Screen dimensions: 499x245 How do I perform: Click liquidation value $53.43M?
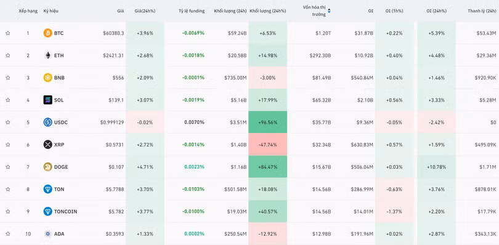pos(486,33)
